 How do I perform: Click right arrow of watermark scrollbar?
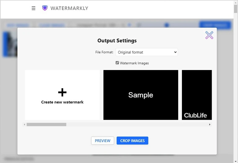(209, 125)
